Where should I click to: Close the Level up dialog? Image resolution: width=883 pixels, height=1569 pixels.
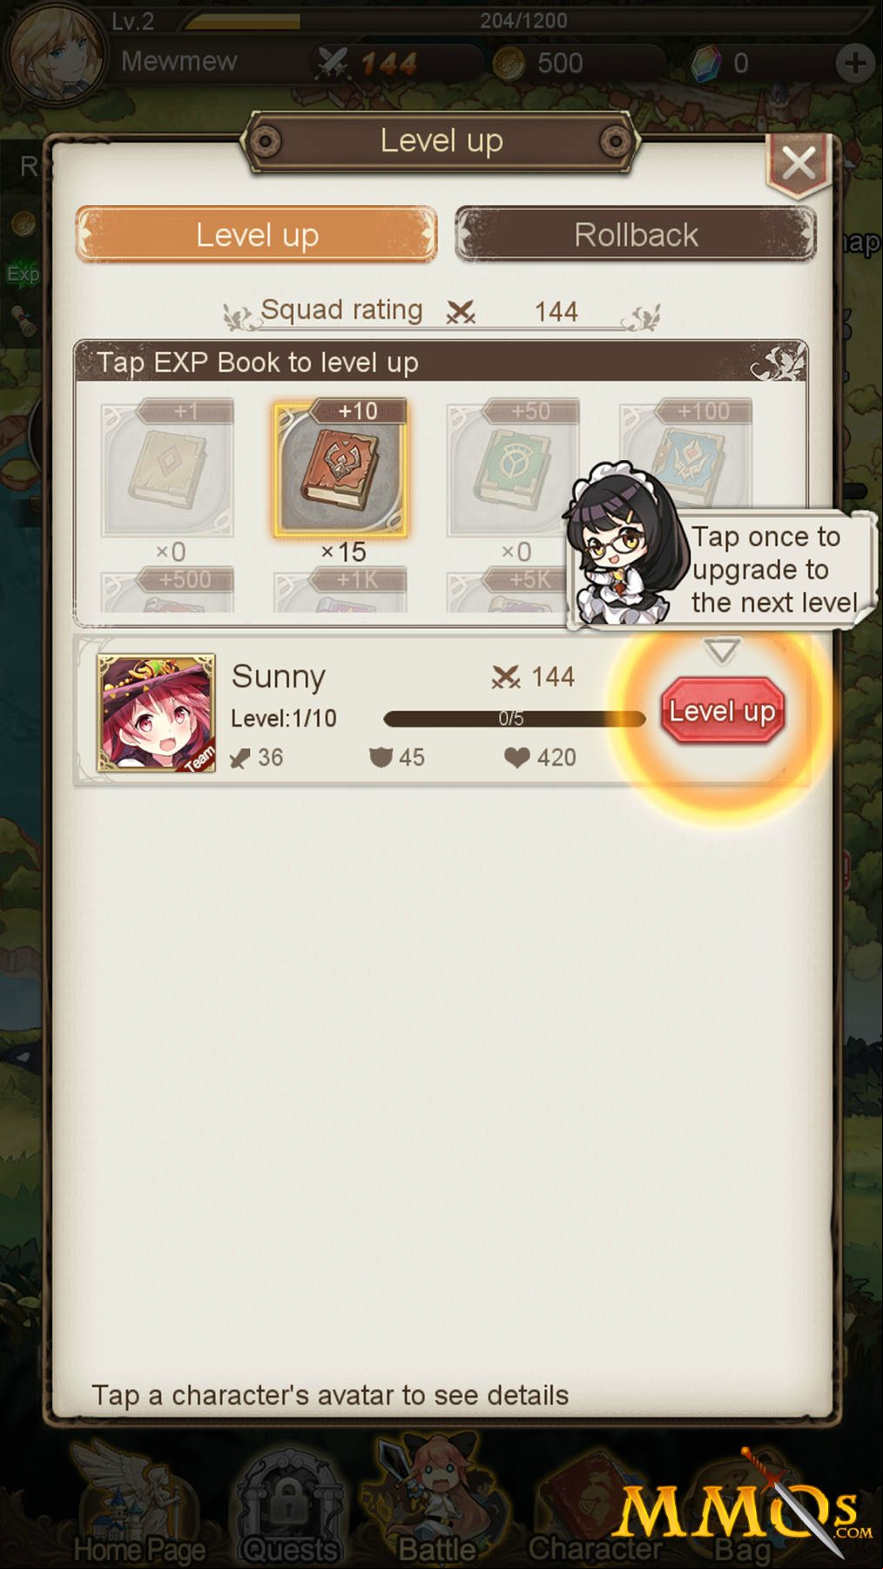799,164
